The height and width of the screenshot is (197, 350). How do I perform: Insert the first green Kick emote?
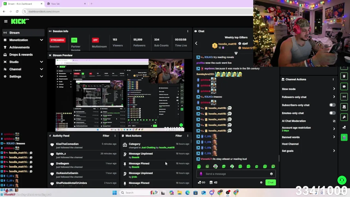pyautogui.click(x=199, y=166)
